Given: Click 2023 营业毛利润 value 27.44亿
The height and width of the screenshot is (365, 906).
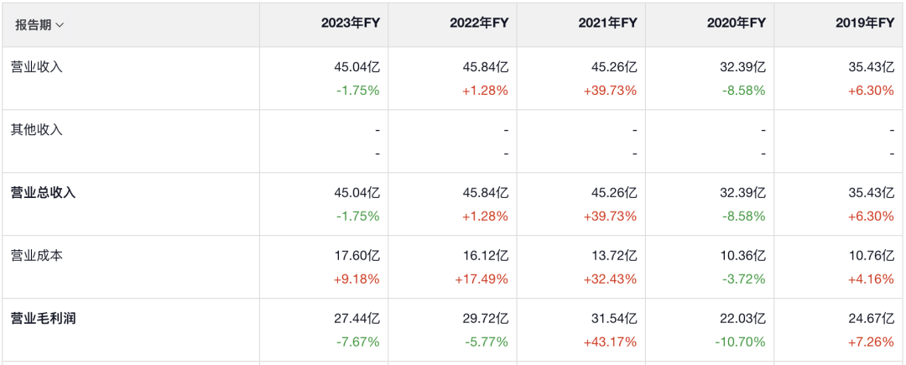Looking at the screenshot, I should click(357, 319).
